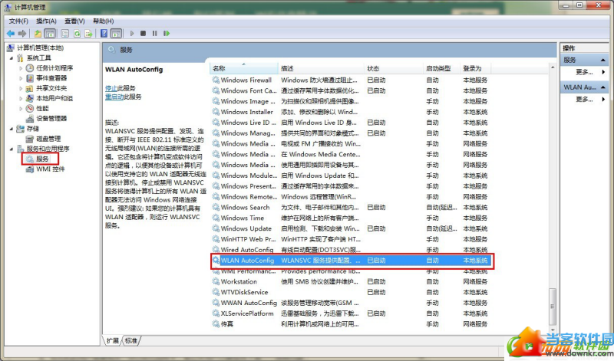Viewport: 614px width, 361px height.
Task: Click the Pause Service icon
Action: click(155, 34)
